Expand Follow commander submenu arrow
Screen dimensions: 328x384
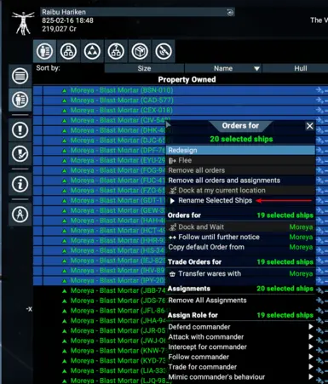[311, 357]
